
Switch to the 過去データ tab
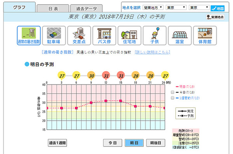point(86,8)
